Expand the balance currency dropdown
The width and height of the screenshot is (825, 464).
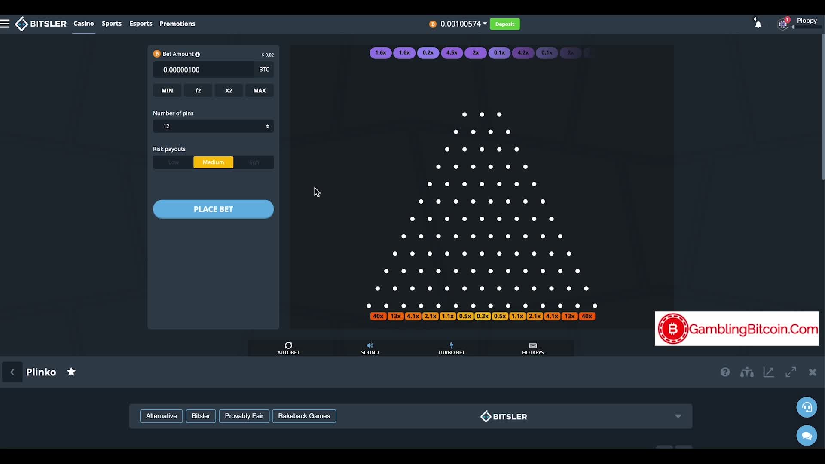pyautogui.click(x=485, y=24)
